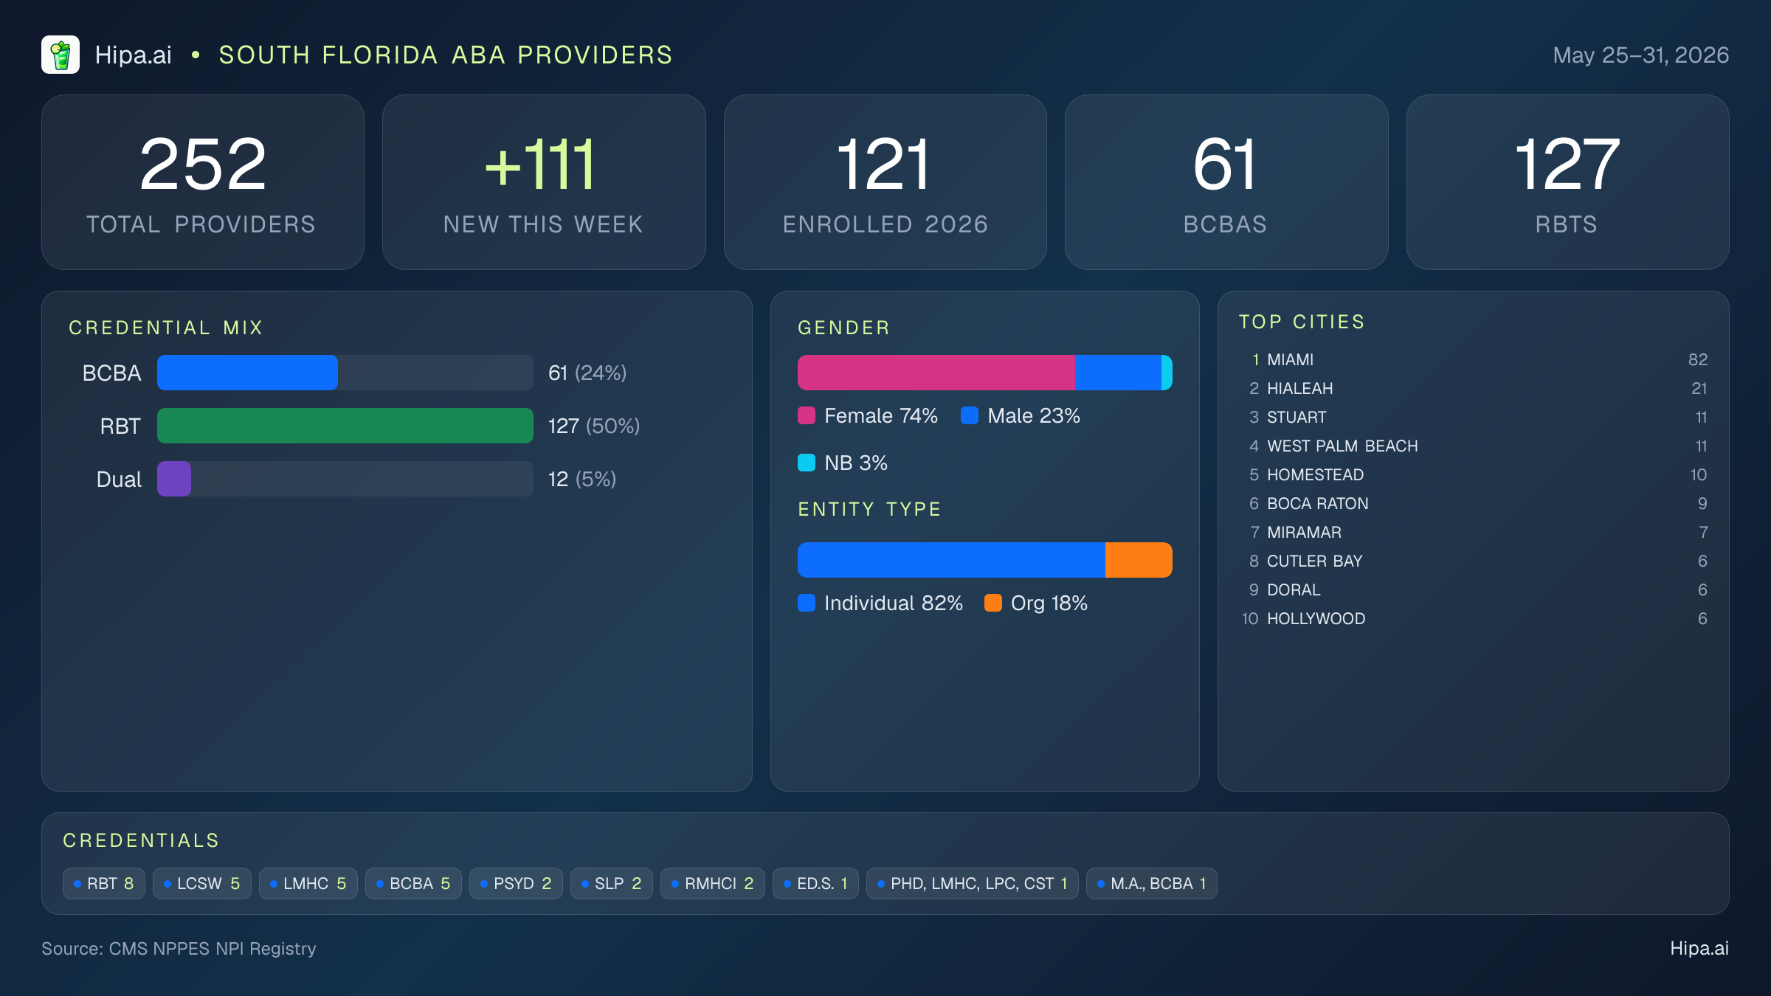Click the 61 (24%) BCBA value

[x=587, y=373]
